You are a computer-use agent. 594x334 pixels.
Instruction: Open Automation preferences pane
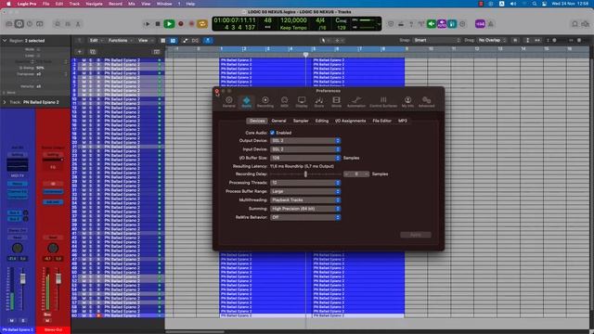coord(356,102)
